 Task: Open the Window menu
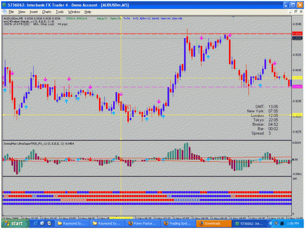coord(74,12)
